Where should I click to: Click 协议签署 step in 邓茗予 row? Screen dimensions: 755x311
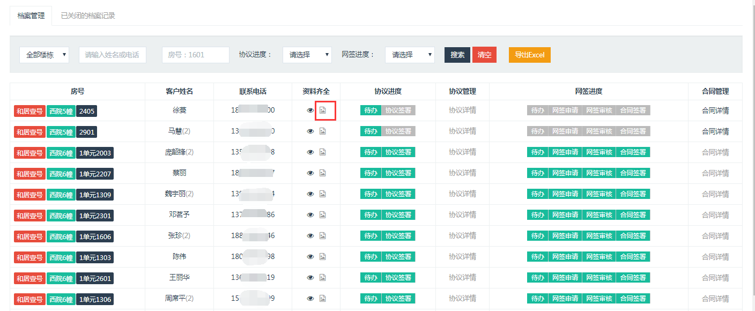398,215
